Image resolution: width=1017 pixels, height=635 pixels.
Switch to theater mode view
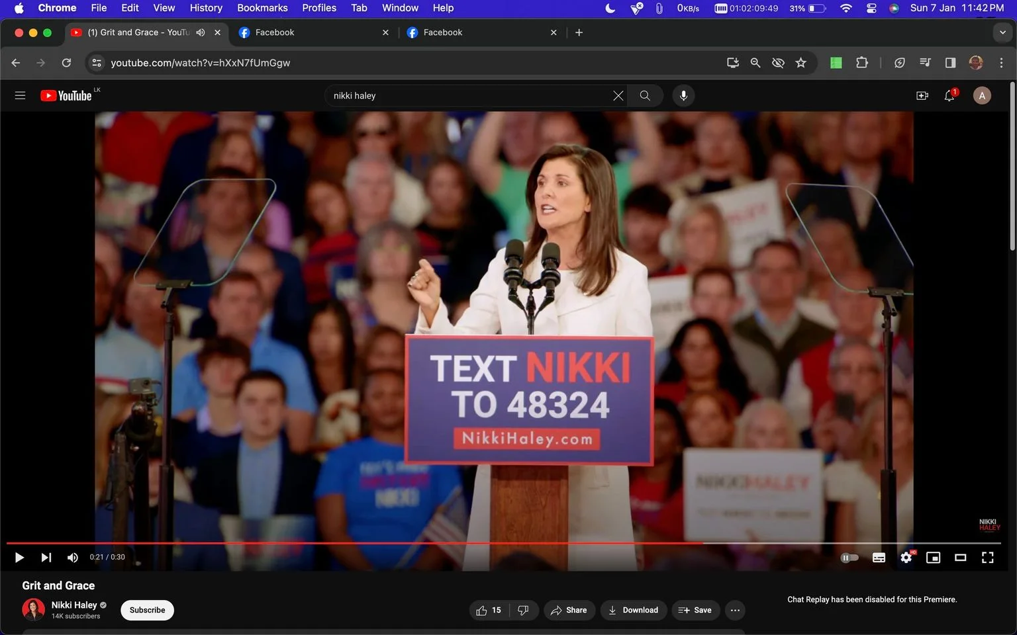coord(960,558)
